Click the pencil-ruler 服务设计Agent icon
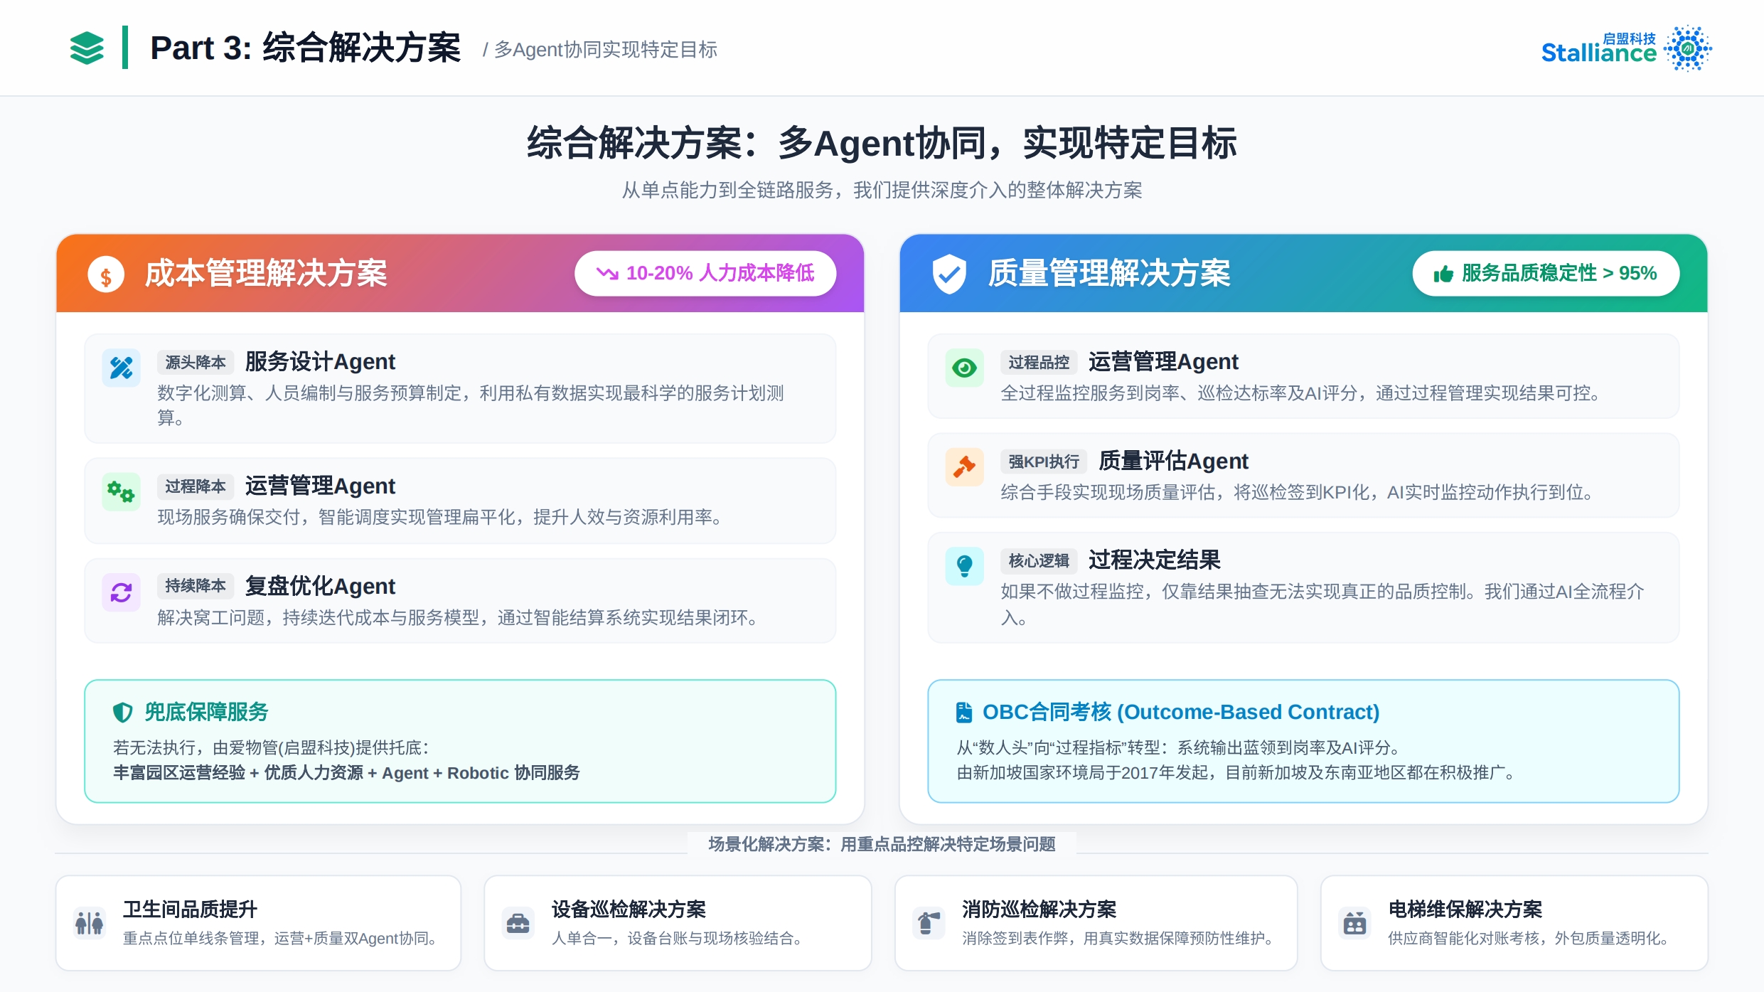The image size is (1764, 992). (x=121, y=368)
